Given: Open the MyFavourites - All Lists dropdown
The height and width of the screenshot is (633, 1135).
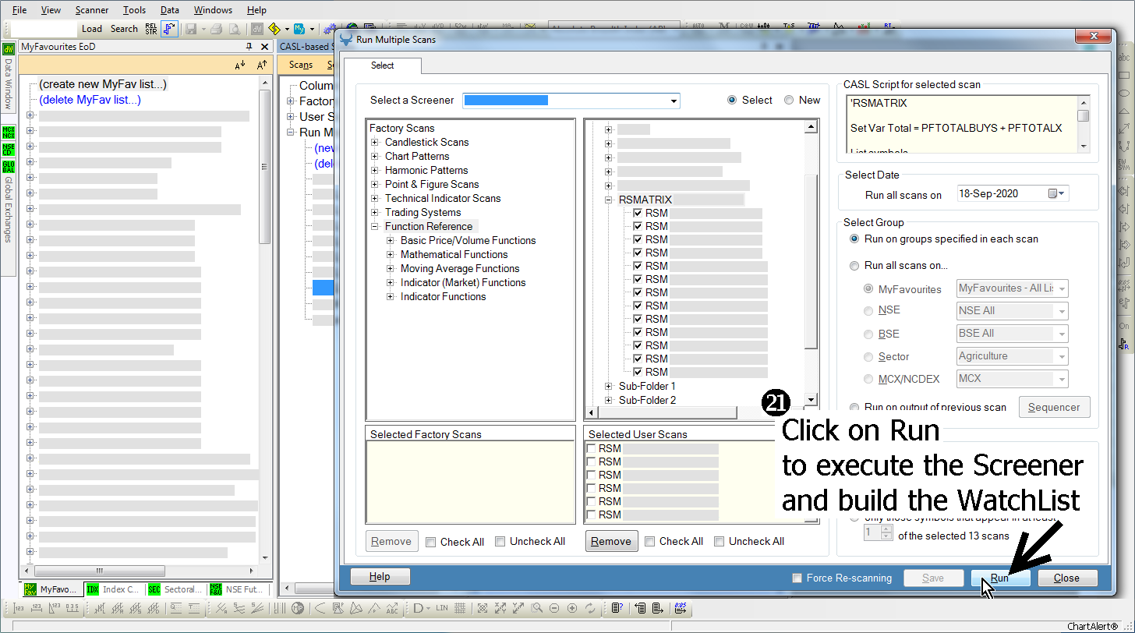Looking at the screenshot, I should tap(1061, 288).
